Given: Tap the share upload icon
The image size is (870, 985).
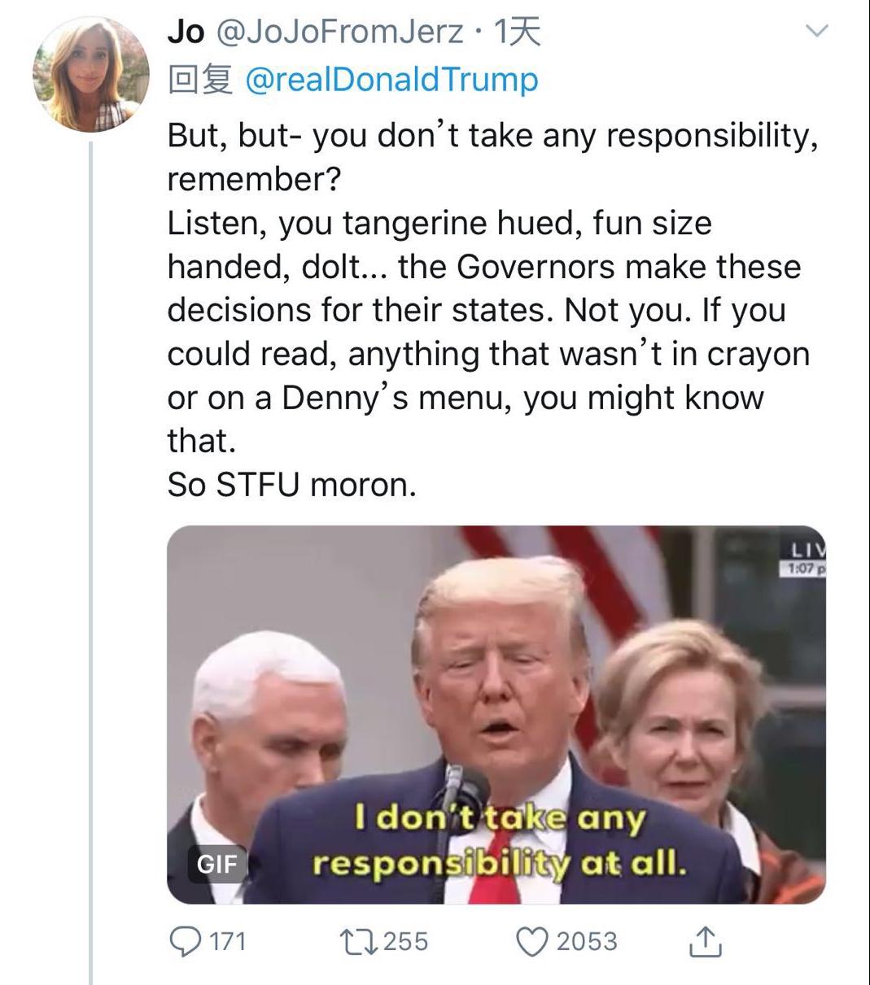Looking at the screenshot, I should [705, 942].
